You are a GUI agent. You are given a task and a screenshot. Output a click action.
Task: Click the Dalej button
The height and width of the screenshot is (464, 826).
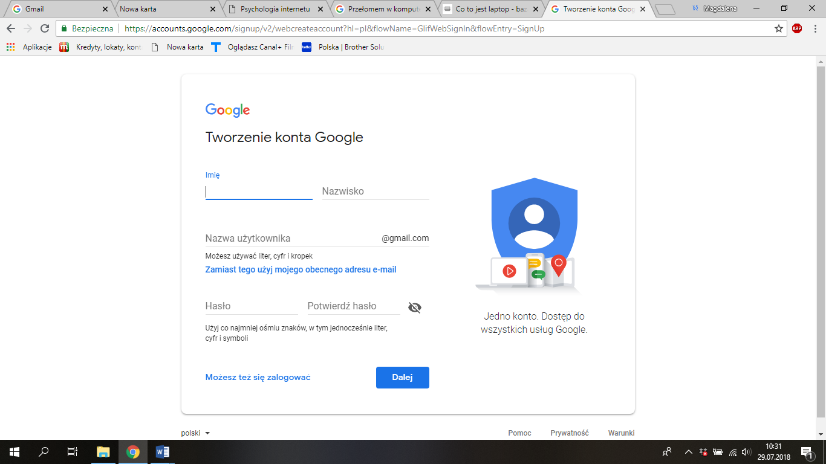[402, 378]
